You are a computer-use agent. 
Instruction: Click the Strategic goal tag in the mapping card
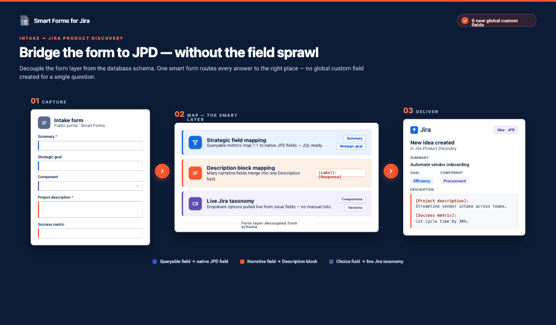(x=351, y=146)
